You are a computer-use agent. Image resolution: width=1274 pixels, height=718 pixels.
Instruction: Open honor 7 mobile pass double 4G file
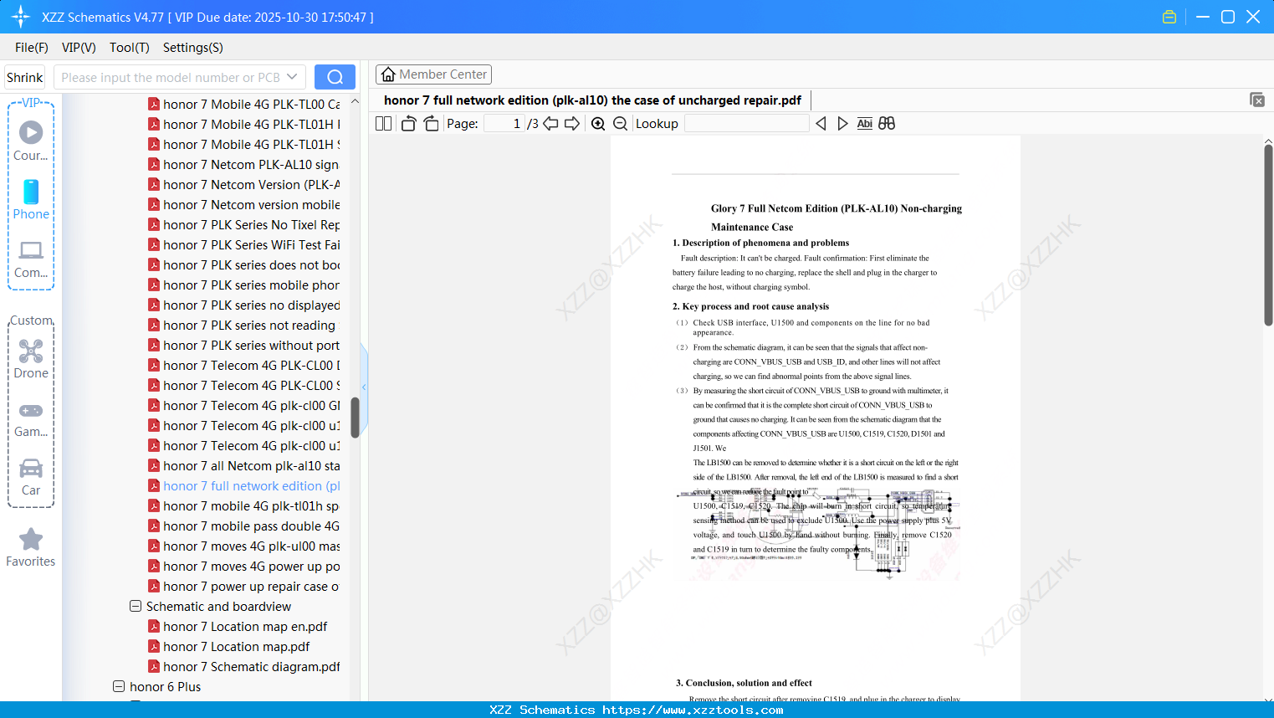point(252,526)
